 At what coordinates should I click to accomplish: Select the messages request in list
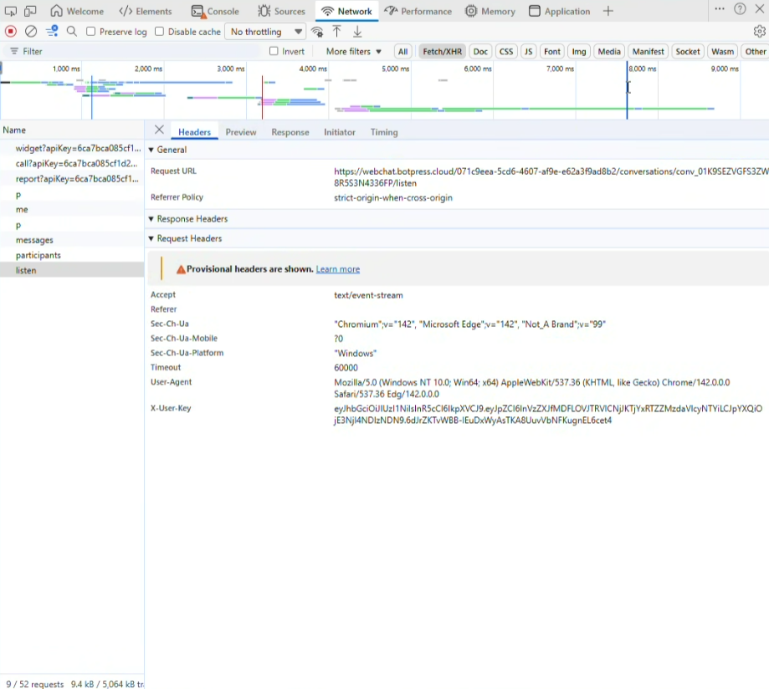click(34, 240)
